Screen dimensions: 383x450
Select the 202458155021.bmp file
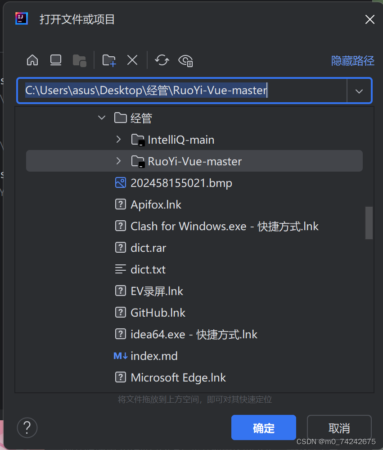[x=194, y=183]
